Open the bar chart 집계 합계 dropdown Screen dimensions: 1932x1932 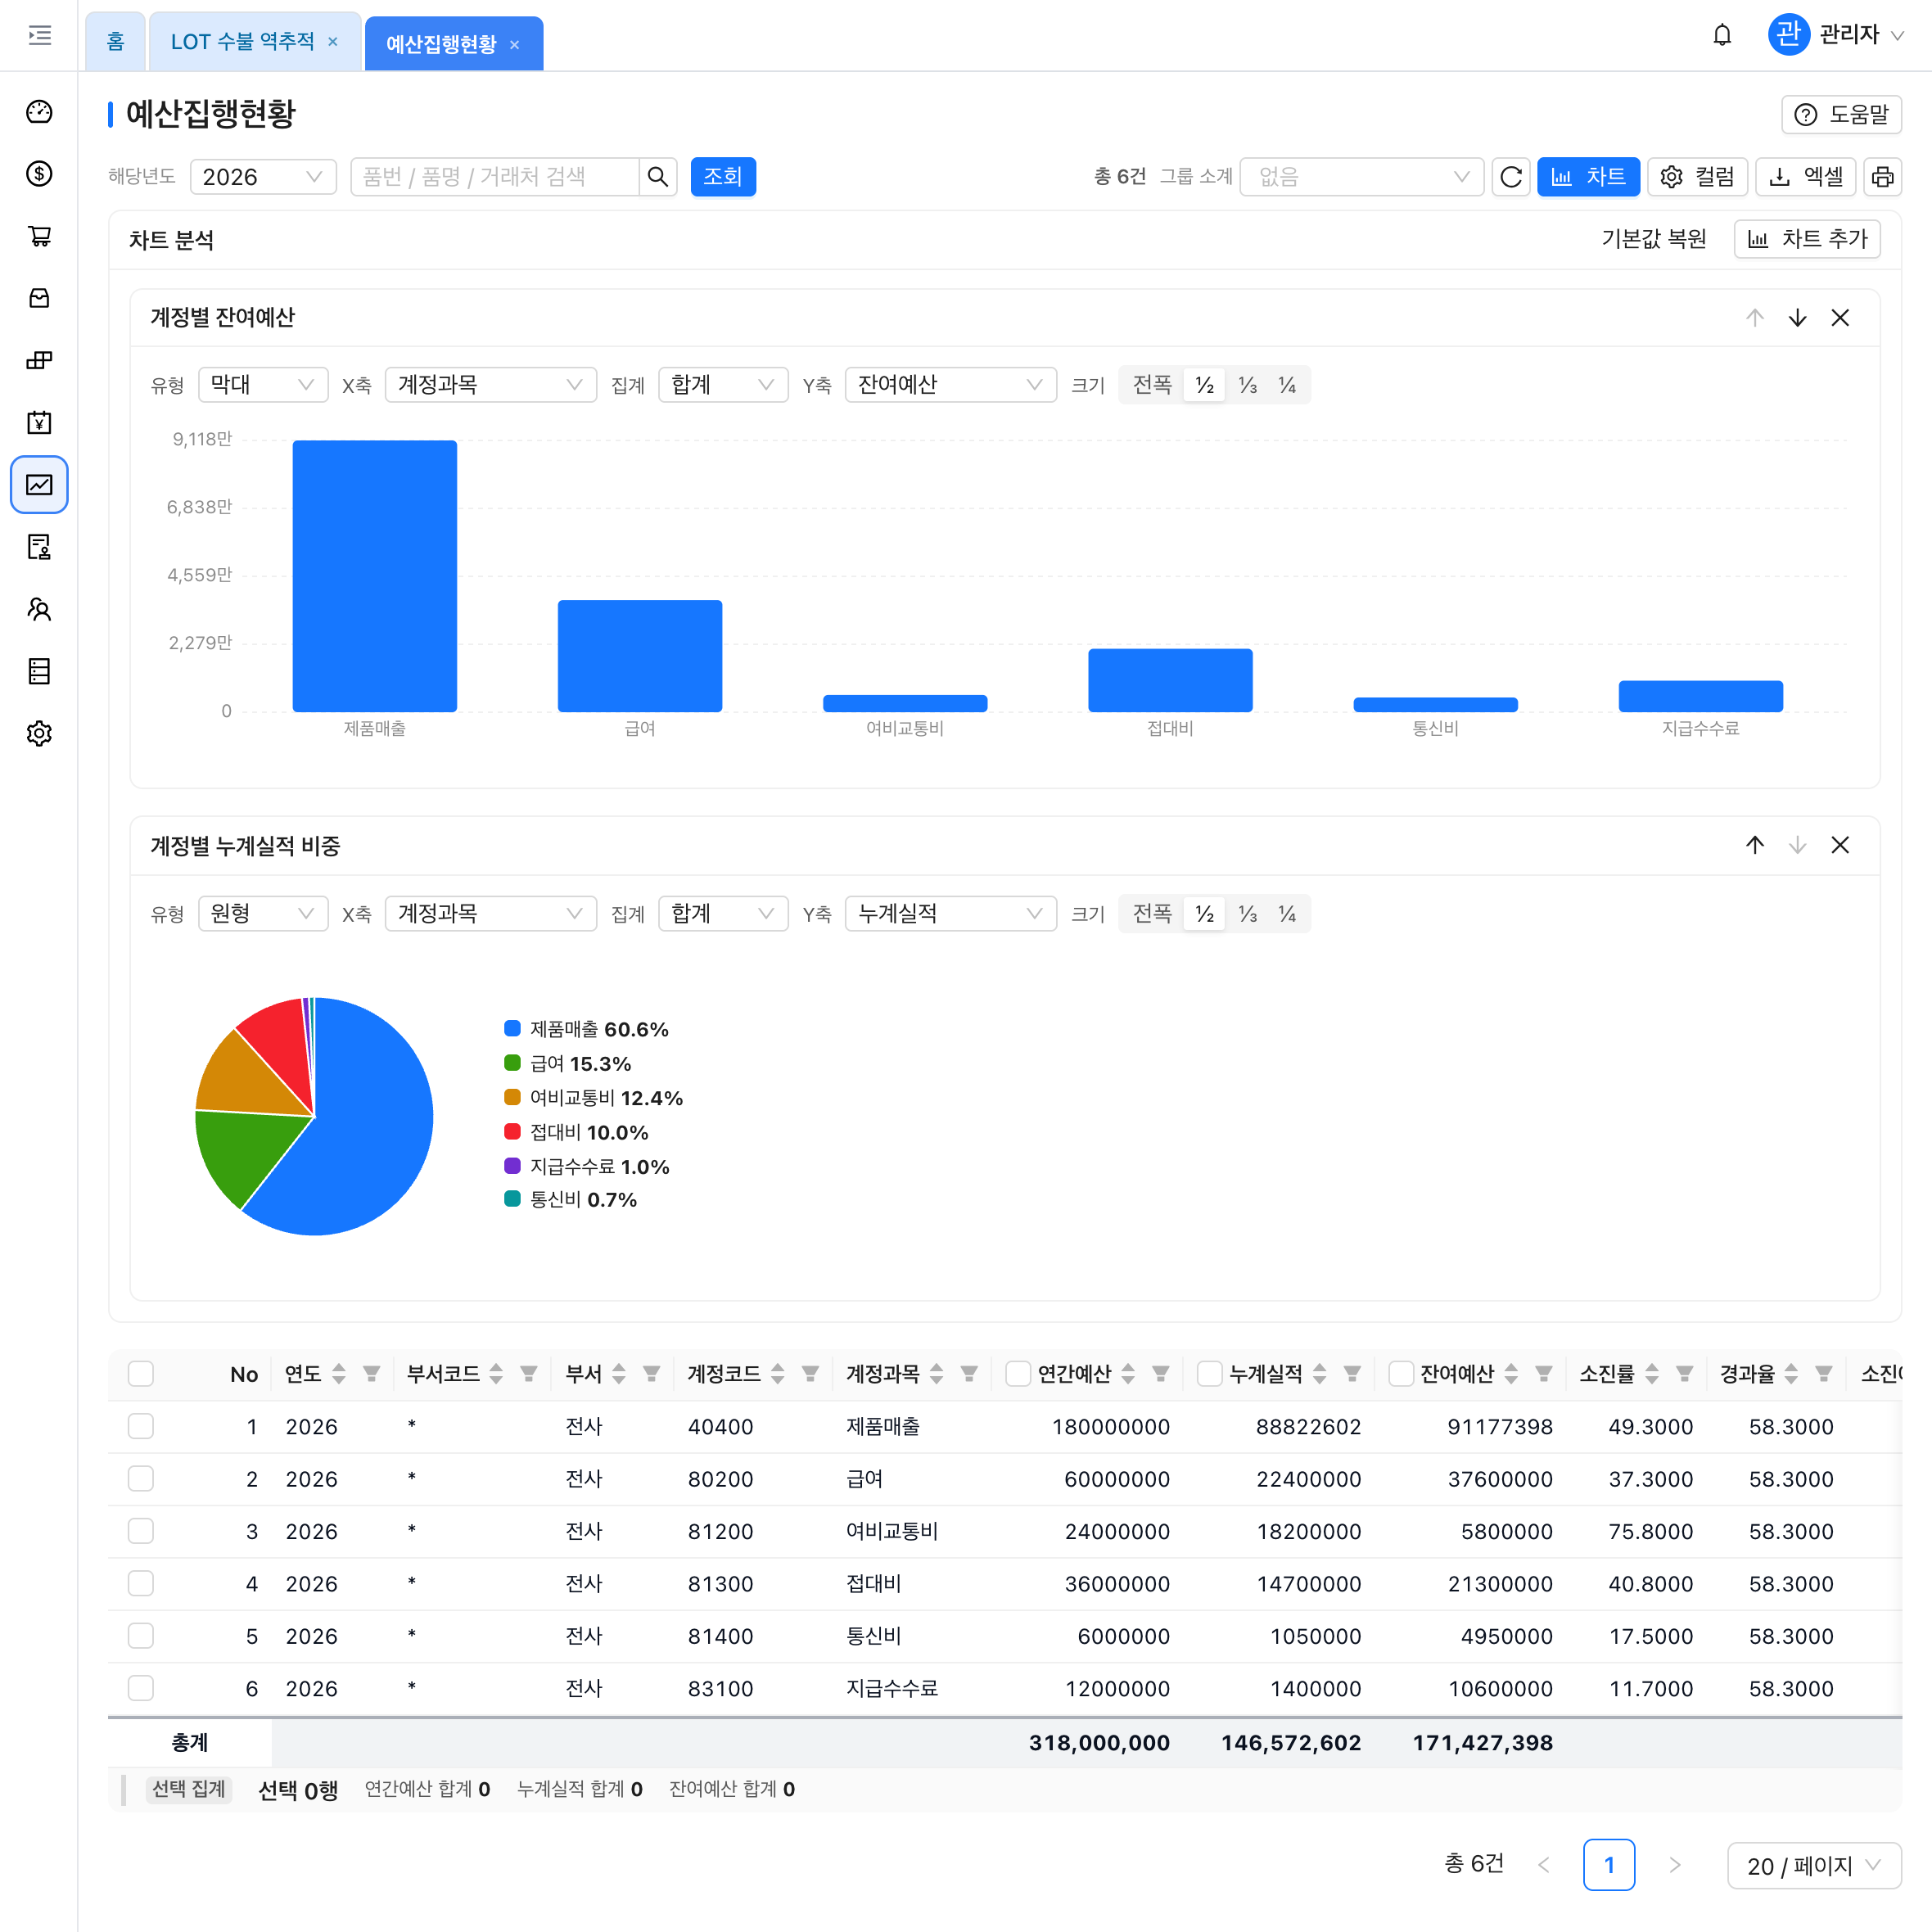723,385
